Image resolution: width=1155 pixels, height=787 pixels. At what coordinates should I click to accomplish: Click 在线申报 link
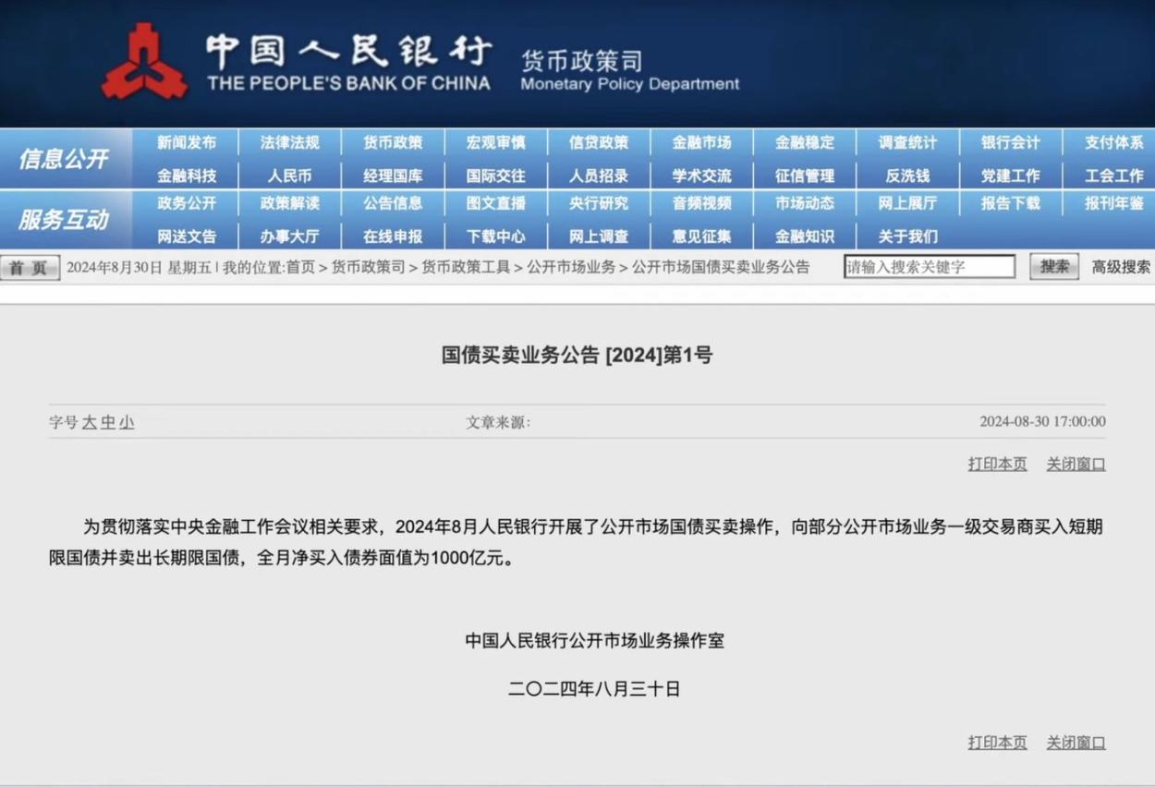[x=393, y=236]
